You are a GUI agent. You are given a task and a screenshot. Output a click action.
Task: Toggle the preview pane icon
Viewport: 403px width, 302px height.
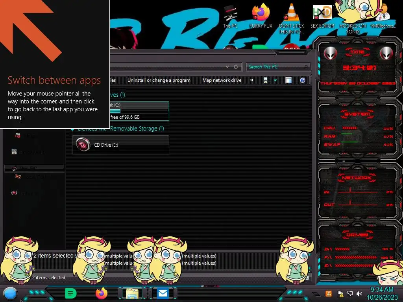coord(288,80)
